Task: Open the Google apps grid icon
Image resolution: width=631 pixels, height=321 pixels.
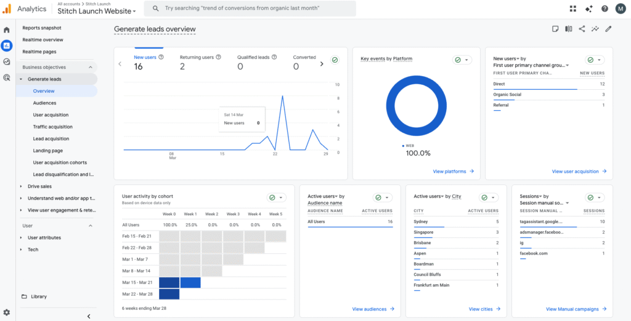Action: 574,9
